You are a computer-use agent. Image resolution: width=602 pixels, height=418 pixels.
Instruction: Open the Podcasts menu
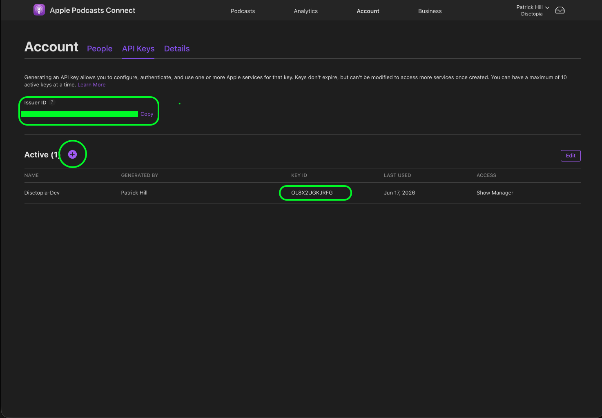243,11
